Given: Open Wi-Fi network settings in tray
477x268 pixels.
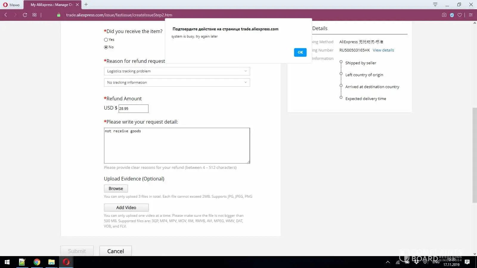Looking at the screenshot, I should tap(398, 262).
